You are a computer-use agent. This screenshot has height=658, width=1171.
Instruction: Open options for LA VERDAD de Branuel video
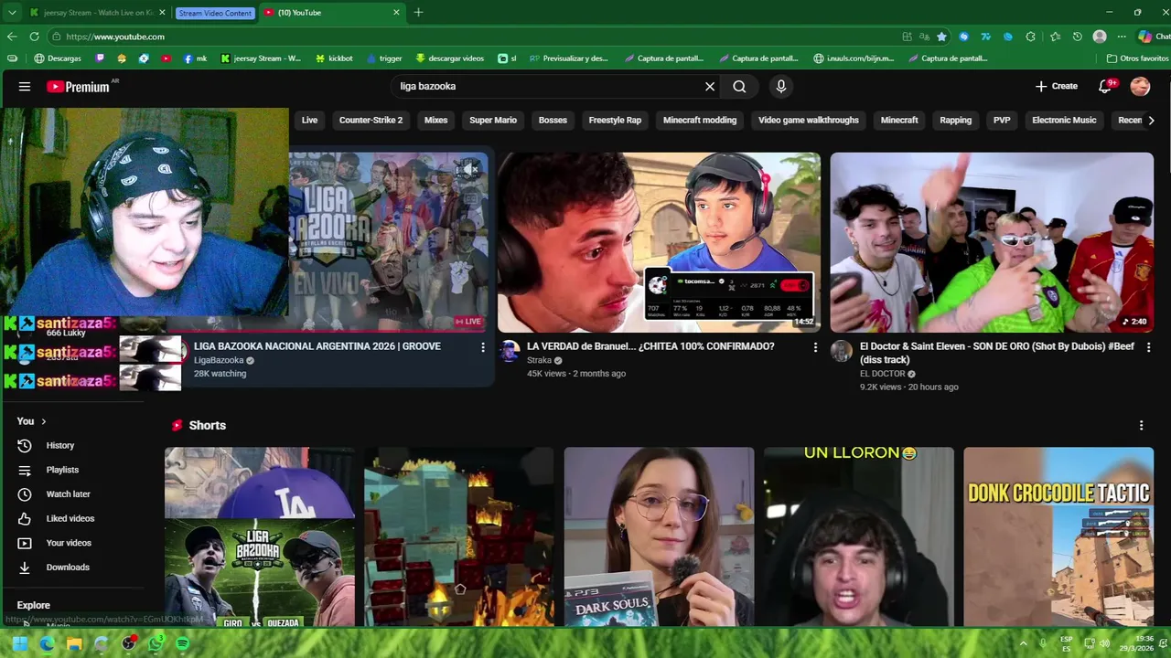(815, 347)
